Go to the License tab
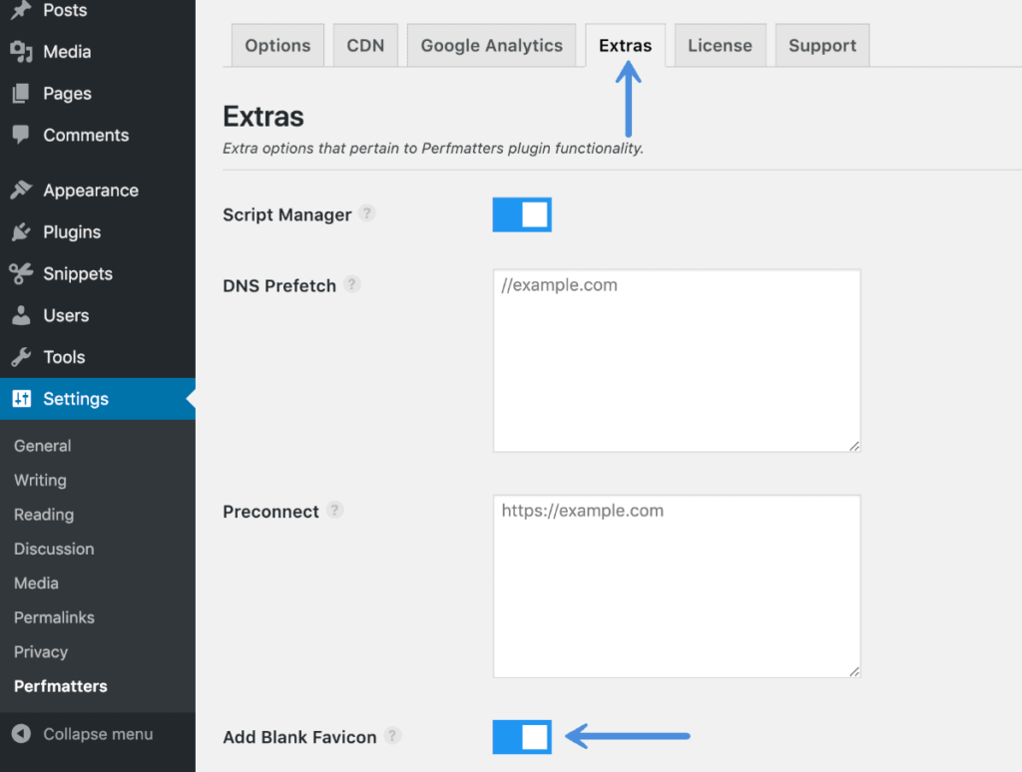The image size is (1022, 772). click(x=720, y=46)
